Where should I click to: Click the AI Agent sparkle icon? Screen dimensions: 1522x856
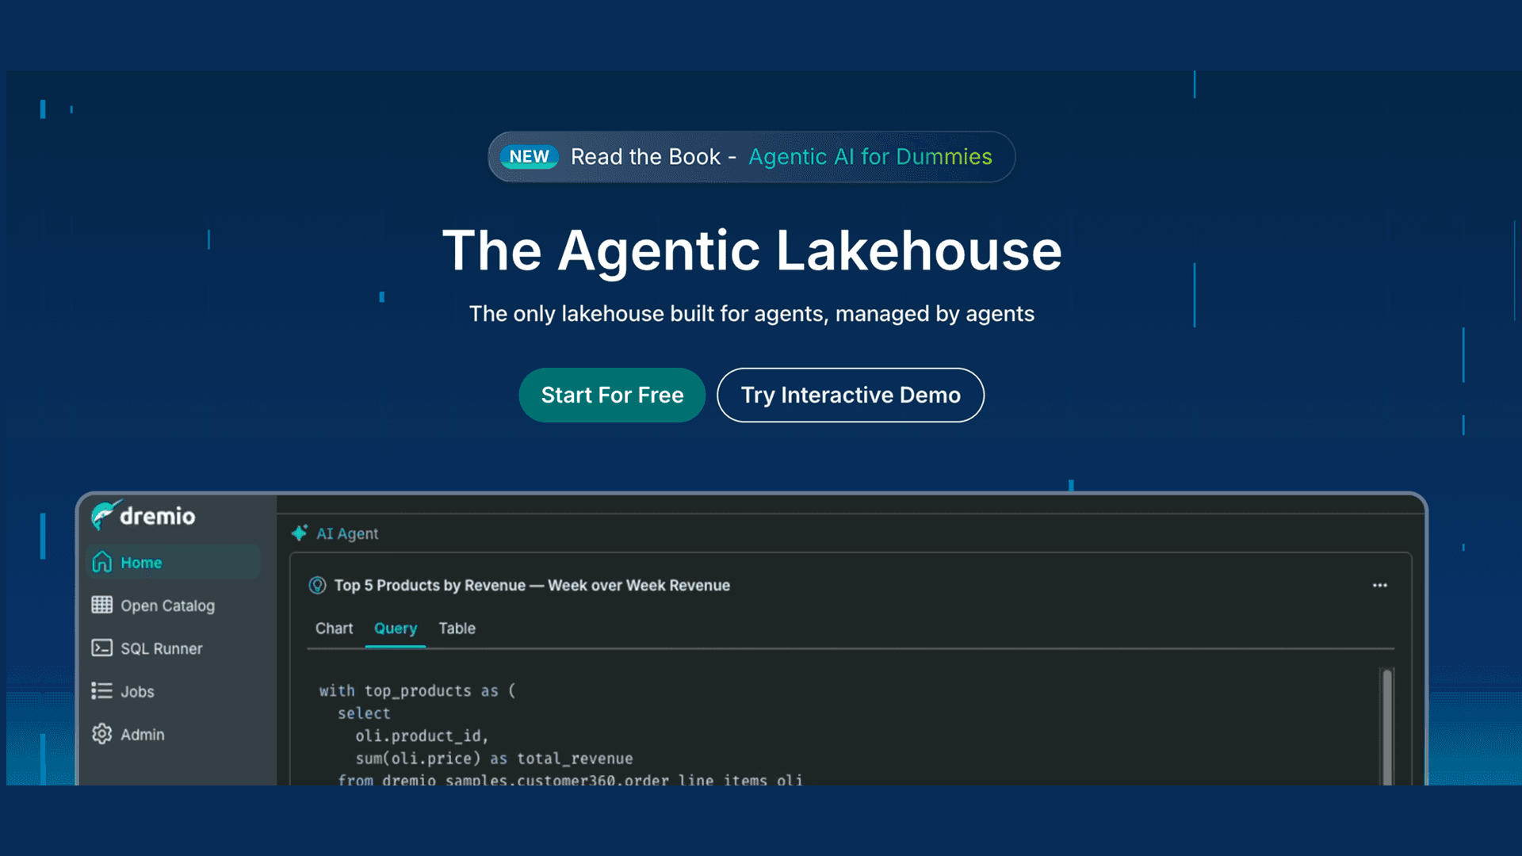click(x=300, y=533)
